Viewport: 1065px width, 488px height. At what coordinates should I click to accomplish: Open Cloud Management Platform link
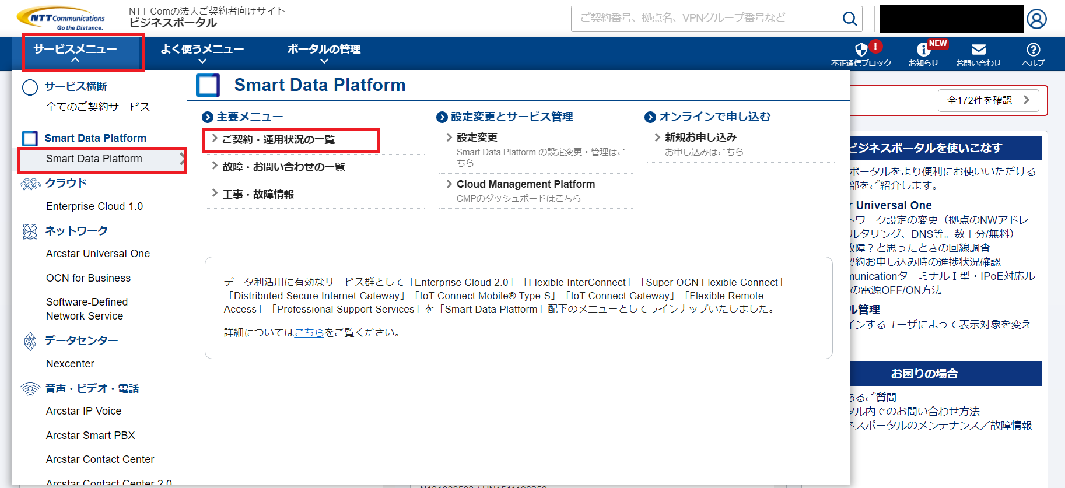pyautogui.click(x=526, y=184)
